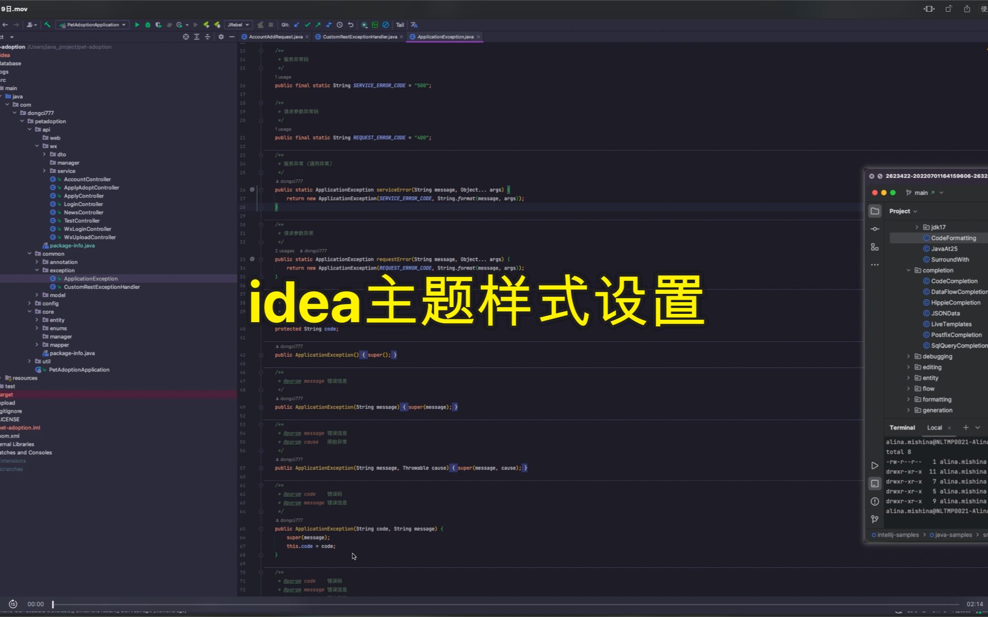Commit changes via the Git checkmark icon
The width and height of the screenshot is (988, 617).
(x=308, y=24)
